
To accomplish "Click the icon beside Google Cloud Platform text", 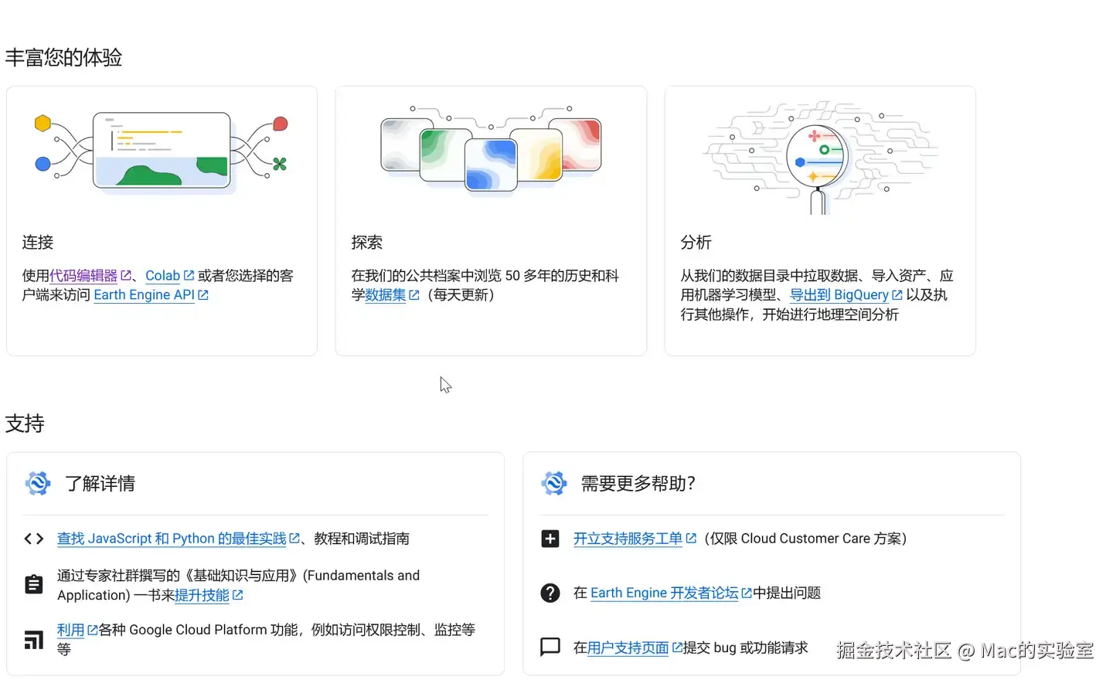I will coord(34,640).
